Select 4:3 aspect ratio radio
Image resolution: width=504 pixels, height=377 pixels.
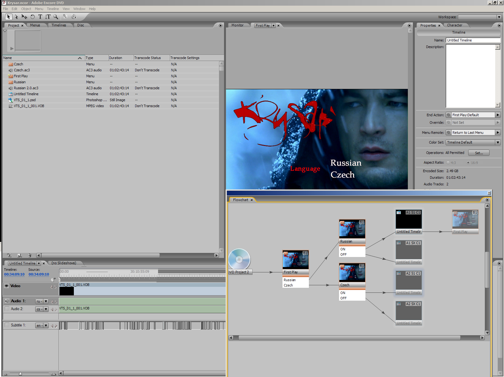(448, 163)
